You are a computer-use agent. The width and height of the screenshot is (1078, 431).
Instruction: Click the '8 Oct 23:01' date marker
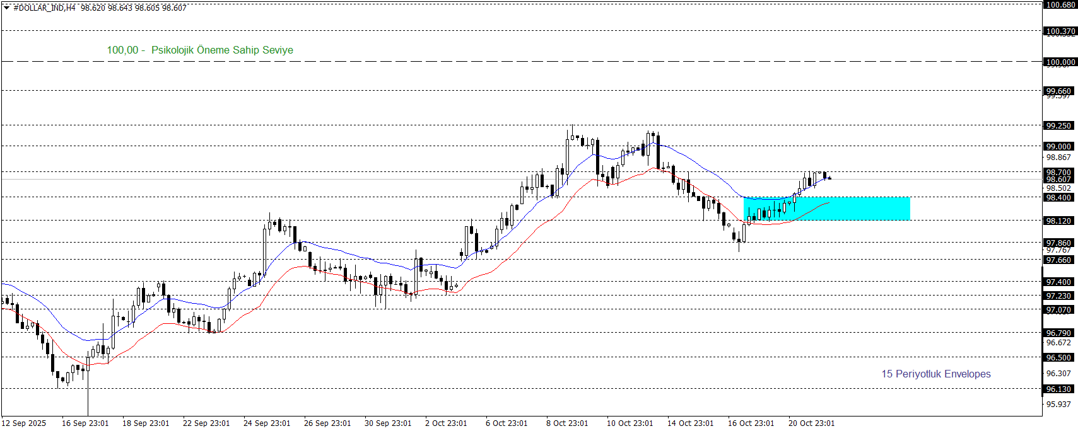pos(566,423)
